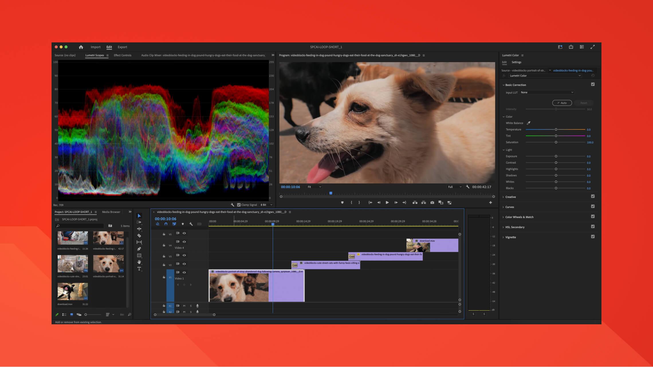
Task: Click the Cross Dissolve on the V2 clip
Action: point(295,265)
